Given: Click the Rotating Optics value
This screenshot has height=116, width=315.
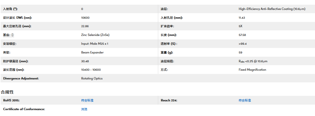Looking at the screenshot, I should 92,78.
